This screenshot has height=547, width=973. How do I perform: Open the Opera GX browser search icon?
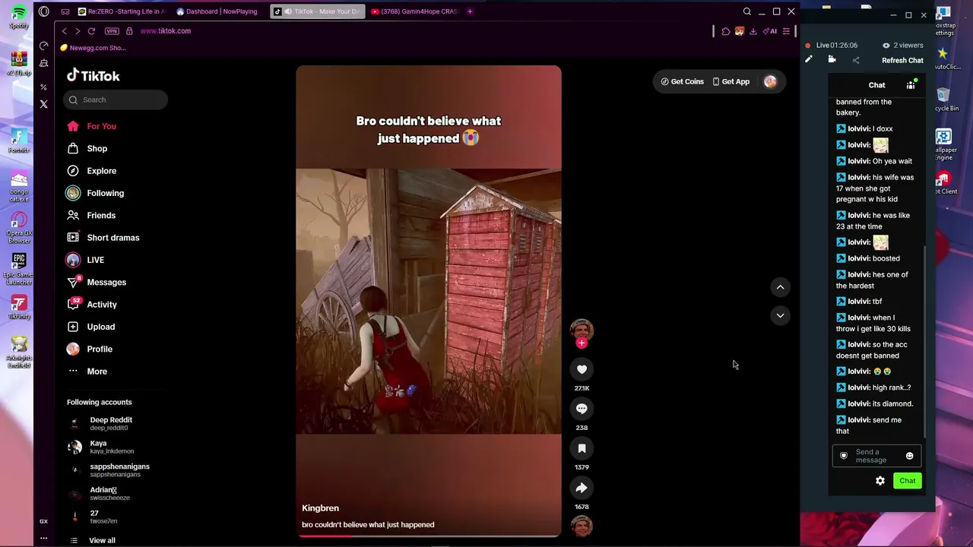(746, 11)
